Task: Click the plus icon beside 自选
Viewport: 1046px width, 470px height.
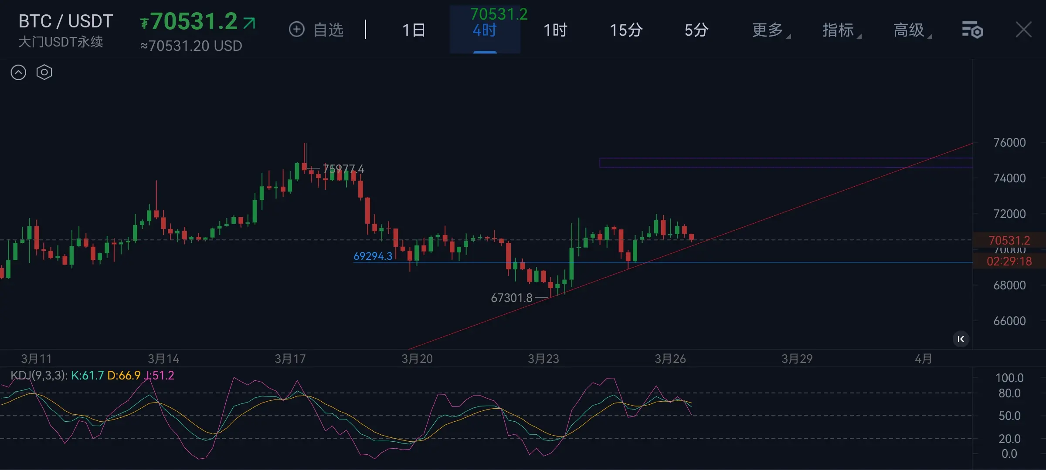Action: point(296,30)
